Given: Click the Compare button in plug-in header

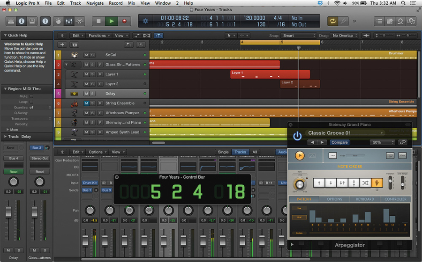Looking at the screenshot, I should coord(339,142).
